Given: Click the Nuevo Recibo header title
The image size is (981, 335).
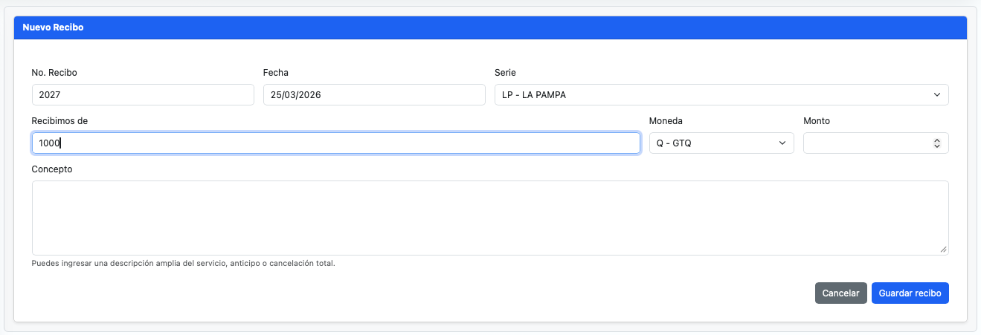Looking at the screenshot, I should pos(53,27).
